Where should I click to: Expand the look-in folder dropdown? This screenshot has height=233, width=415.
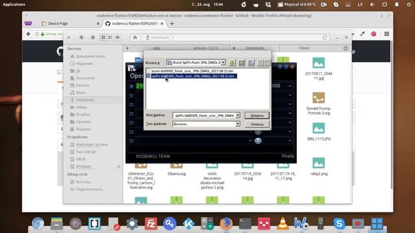tap(223, 63)
